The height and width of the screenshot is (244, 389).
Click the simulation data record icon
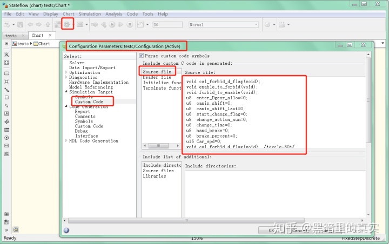click(140, 24)
